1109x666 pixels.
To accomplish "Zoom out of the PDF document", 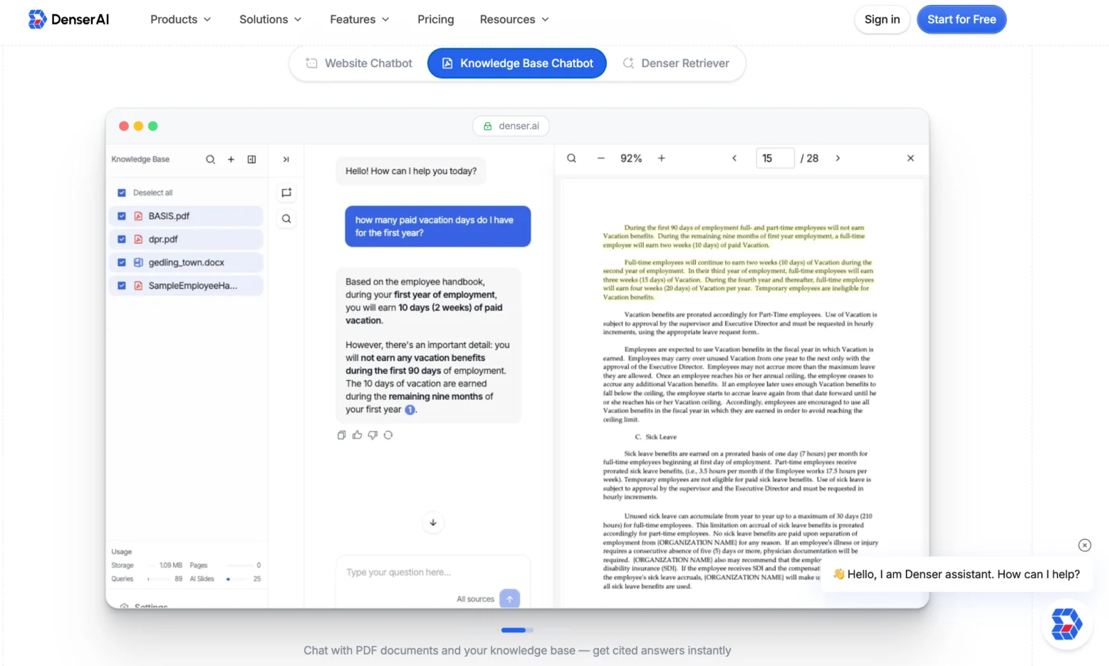I will click(601, 159).
